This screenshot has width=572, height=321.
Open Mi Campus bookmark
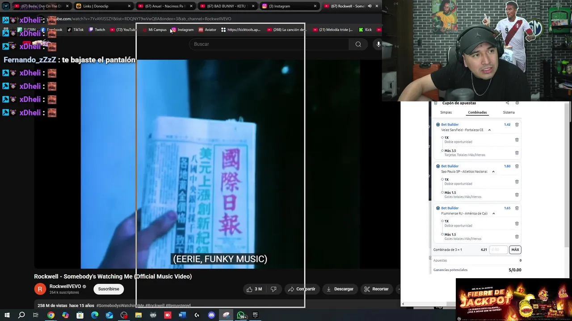[154, 30]
